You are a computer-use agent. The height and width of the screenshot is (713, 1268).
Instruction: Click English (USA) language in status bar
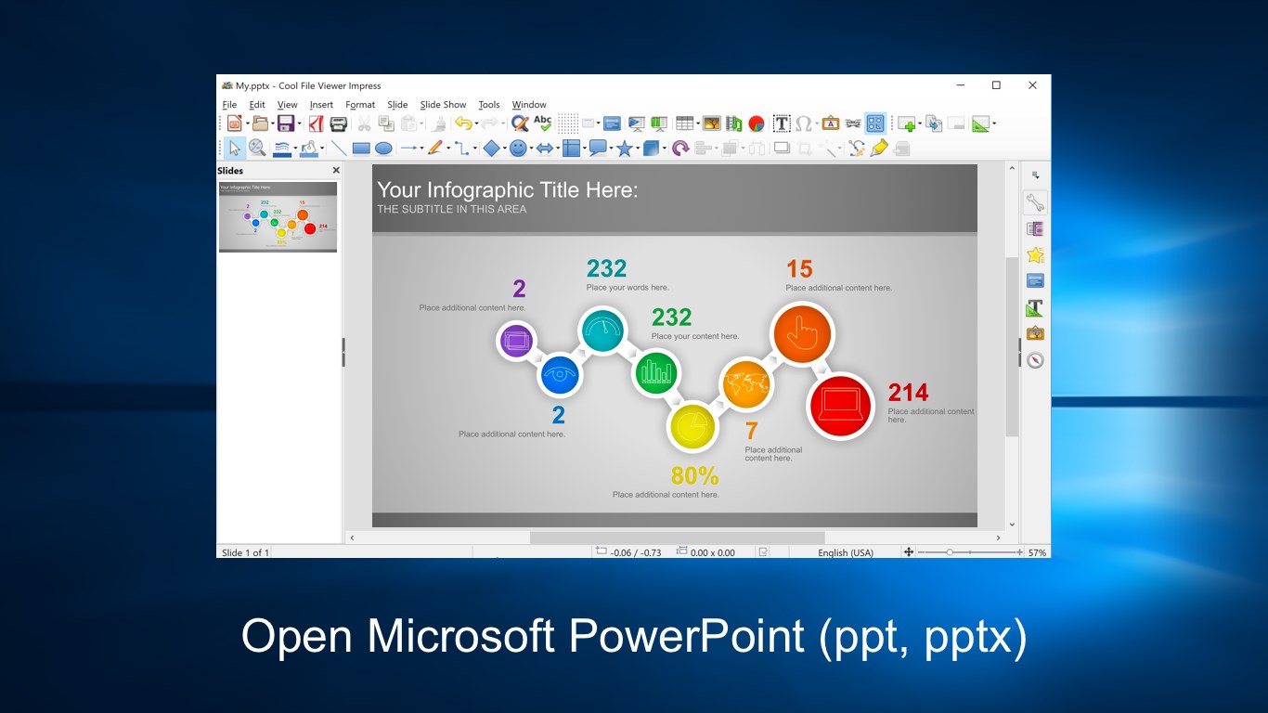[846, 552]
